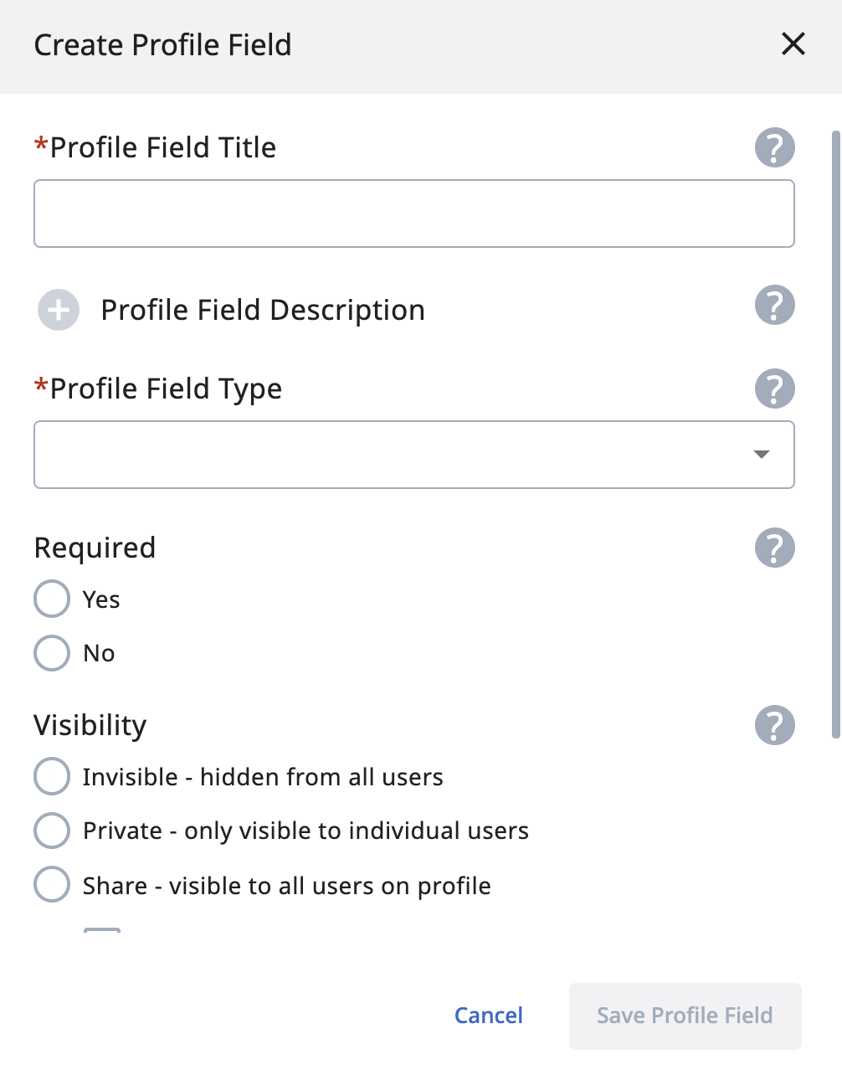
Task: Click the dropdown arrow under Profile Field Type
Action: tap(760, 455)
